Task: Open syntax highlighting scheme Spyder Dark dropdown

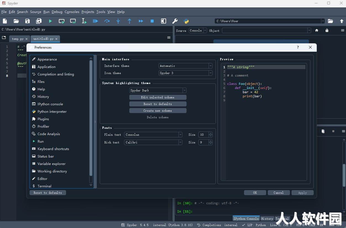Action: (x=158, y=90)
